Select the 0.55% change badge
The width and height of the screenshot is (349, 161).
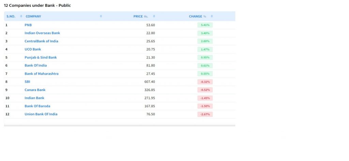pos(205,74)
